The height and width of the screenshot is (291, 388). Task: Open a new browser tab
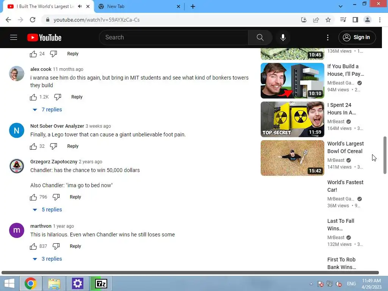(x=193, y=7)
